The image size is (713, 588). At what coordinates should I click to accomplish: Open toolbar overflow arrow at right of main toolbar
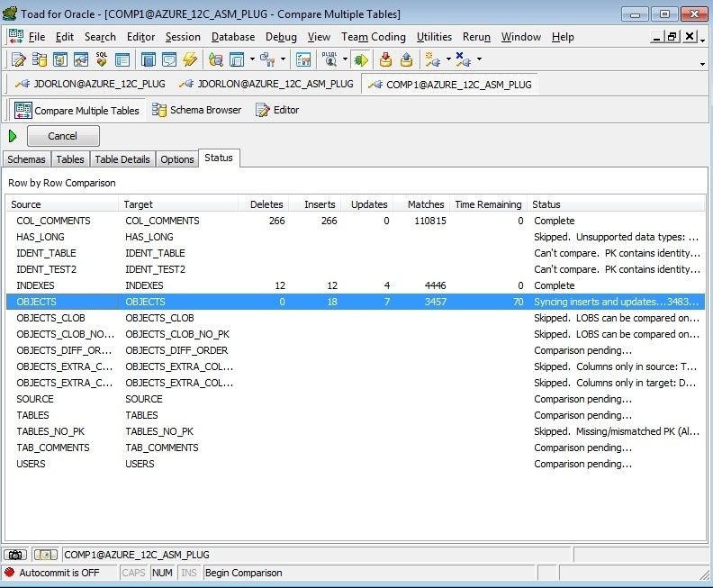point(702,64)
